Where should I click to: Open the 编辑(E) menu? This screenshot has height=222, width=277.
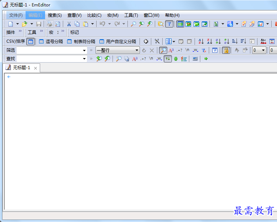35,15
